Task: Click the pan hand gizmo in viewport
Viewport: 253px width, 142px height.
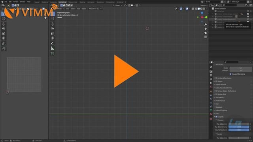Action: click(x=206, y=29)
